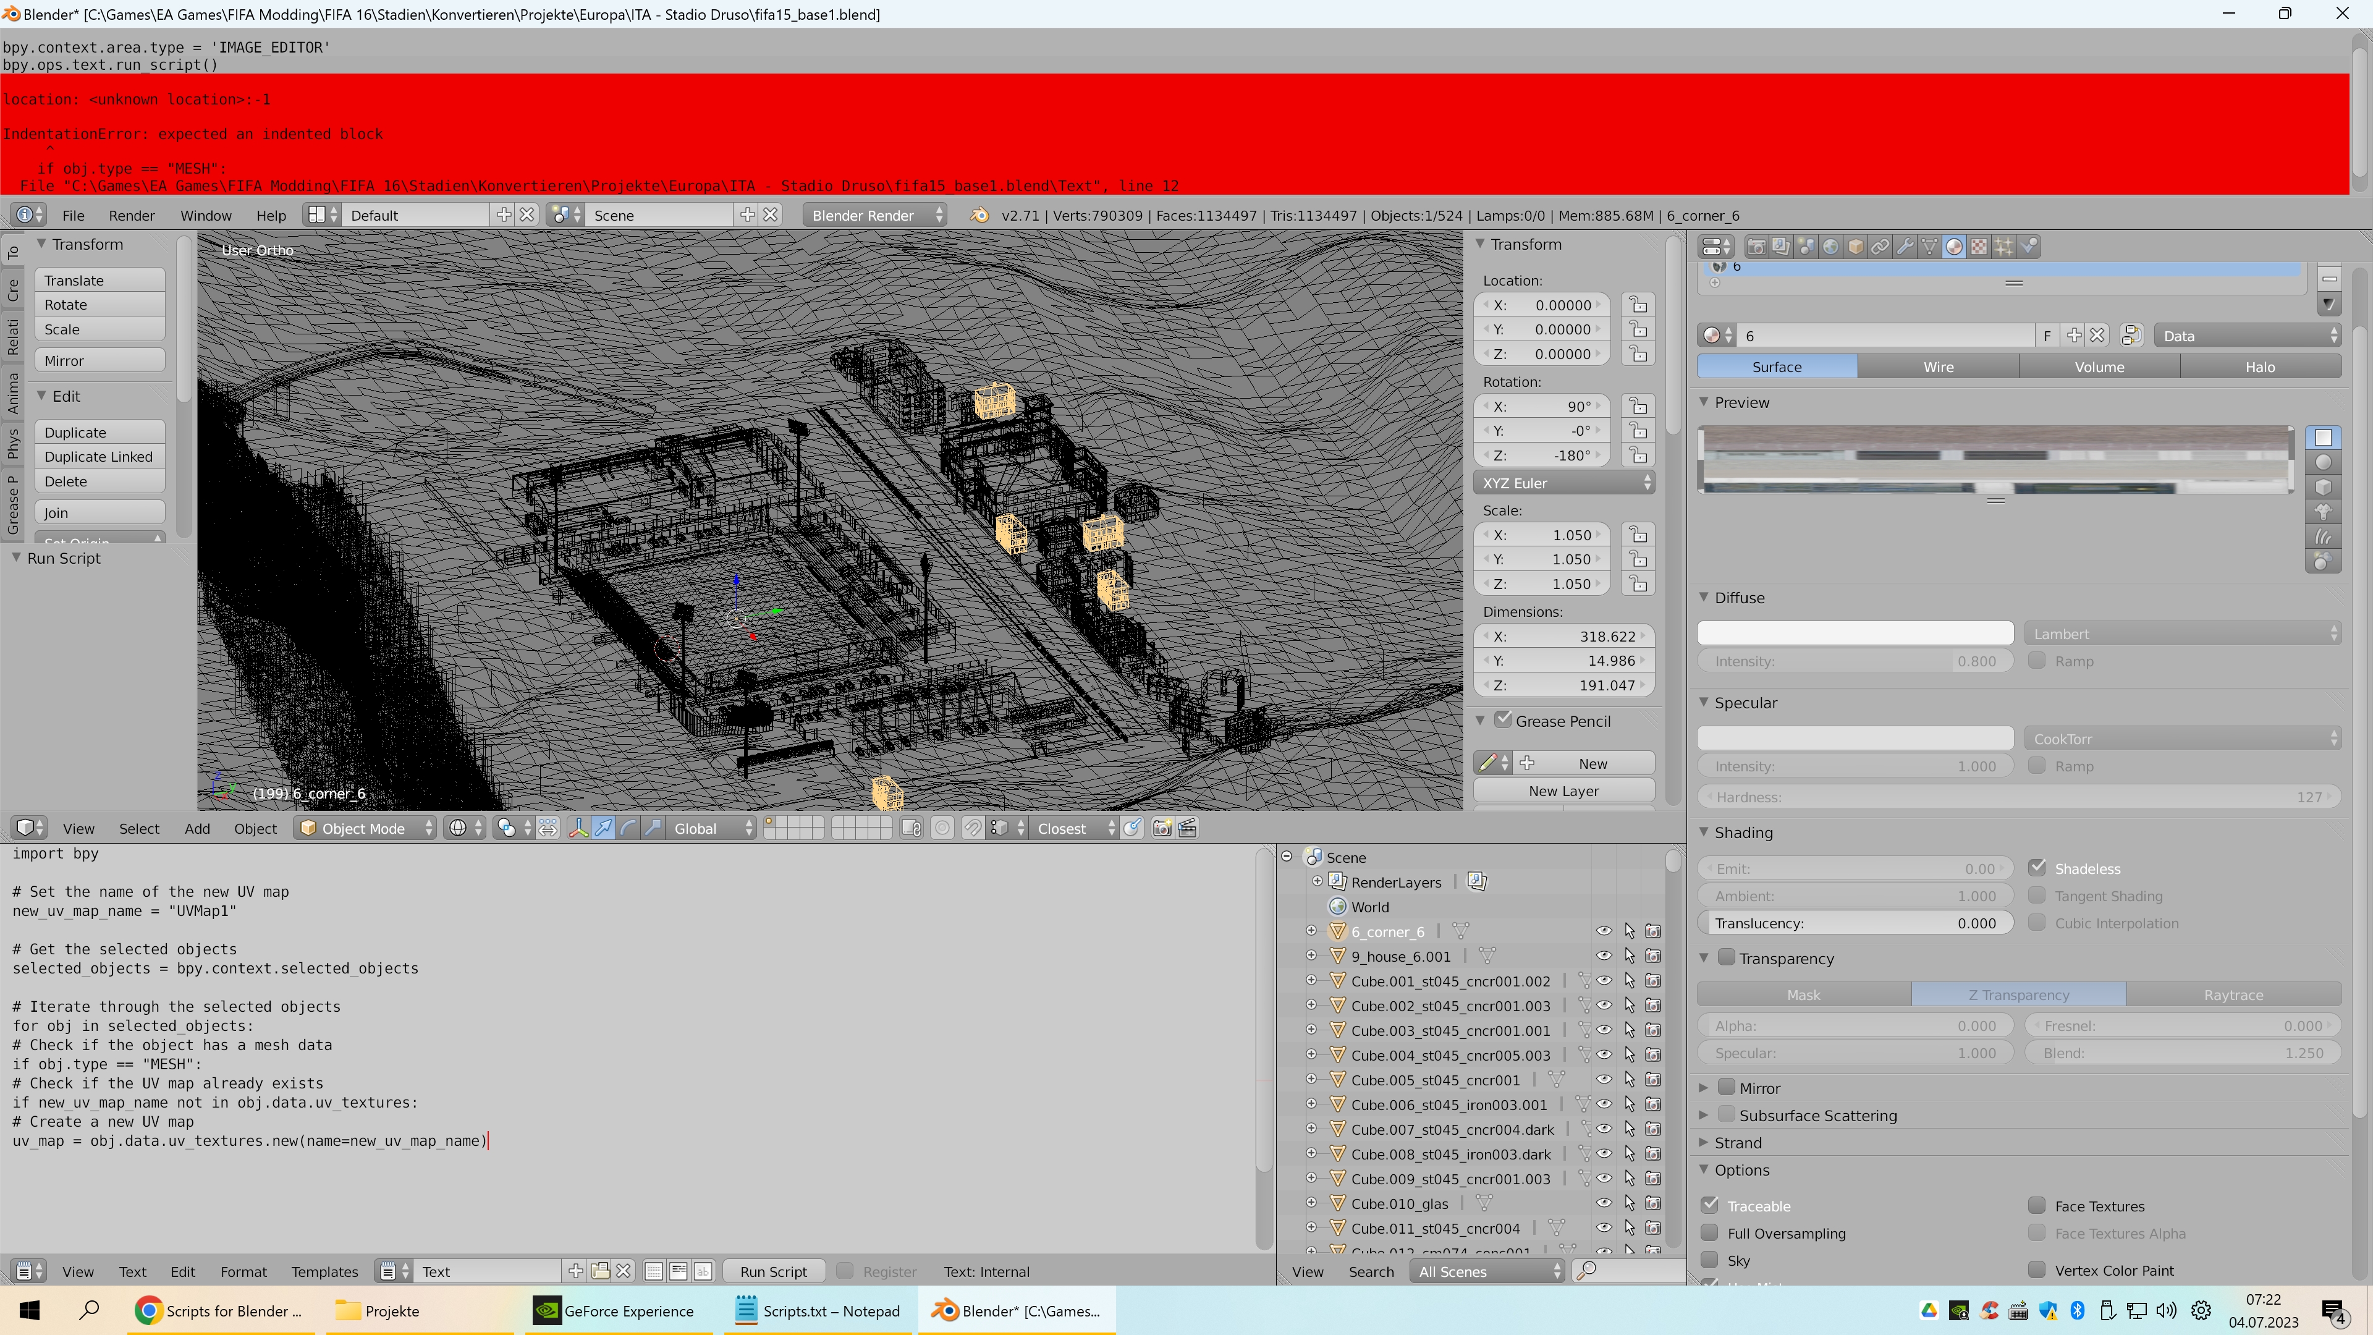This screenshot has height=1335, width=2373.
Task: Open the Specular color swatch
Action: tap(1855, 738)
